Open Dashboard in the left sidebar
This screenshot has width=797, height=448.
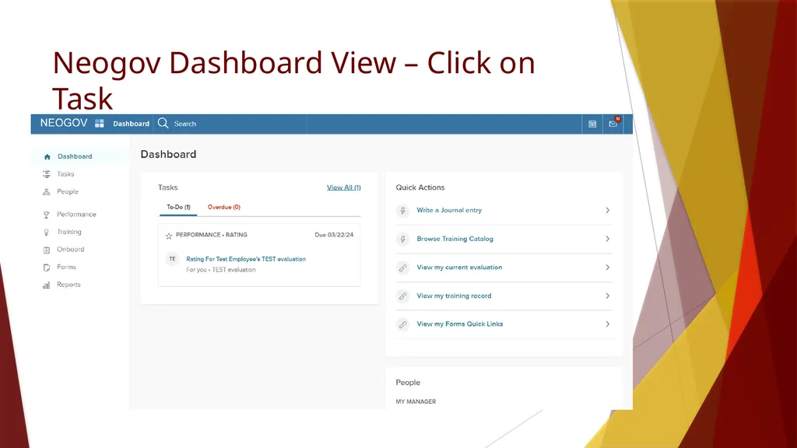(75, 156)
